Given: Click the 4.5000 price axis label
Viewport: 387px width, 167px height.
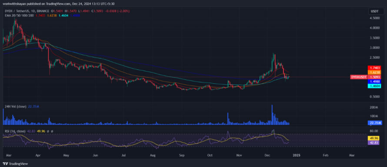Looking at the screenshot, I should 375,18.
